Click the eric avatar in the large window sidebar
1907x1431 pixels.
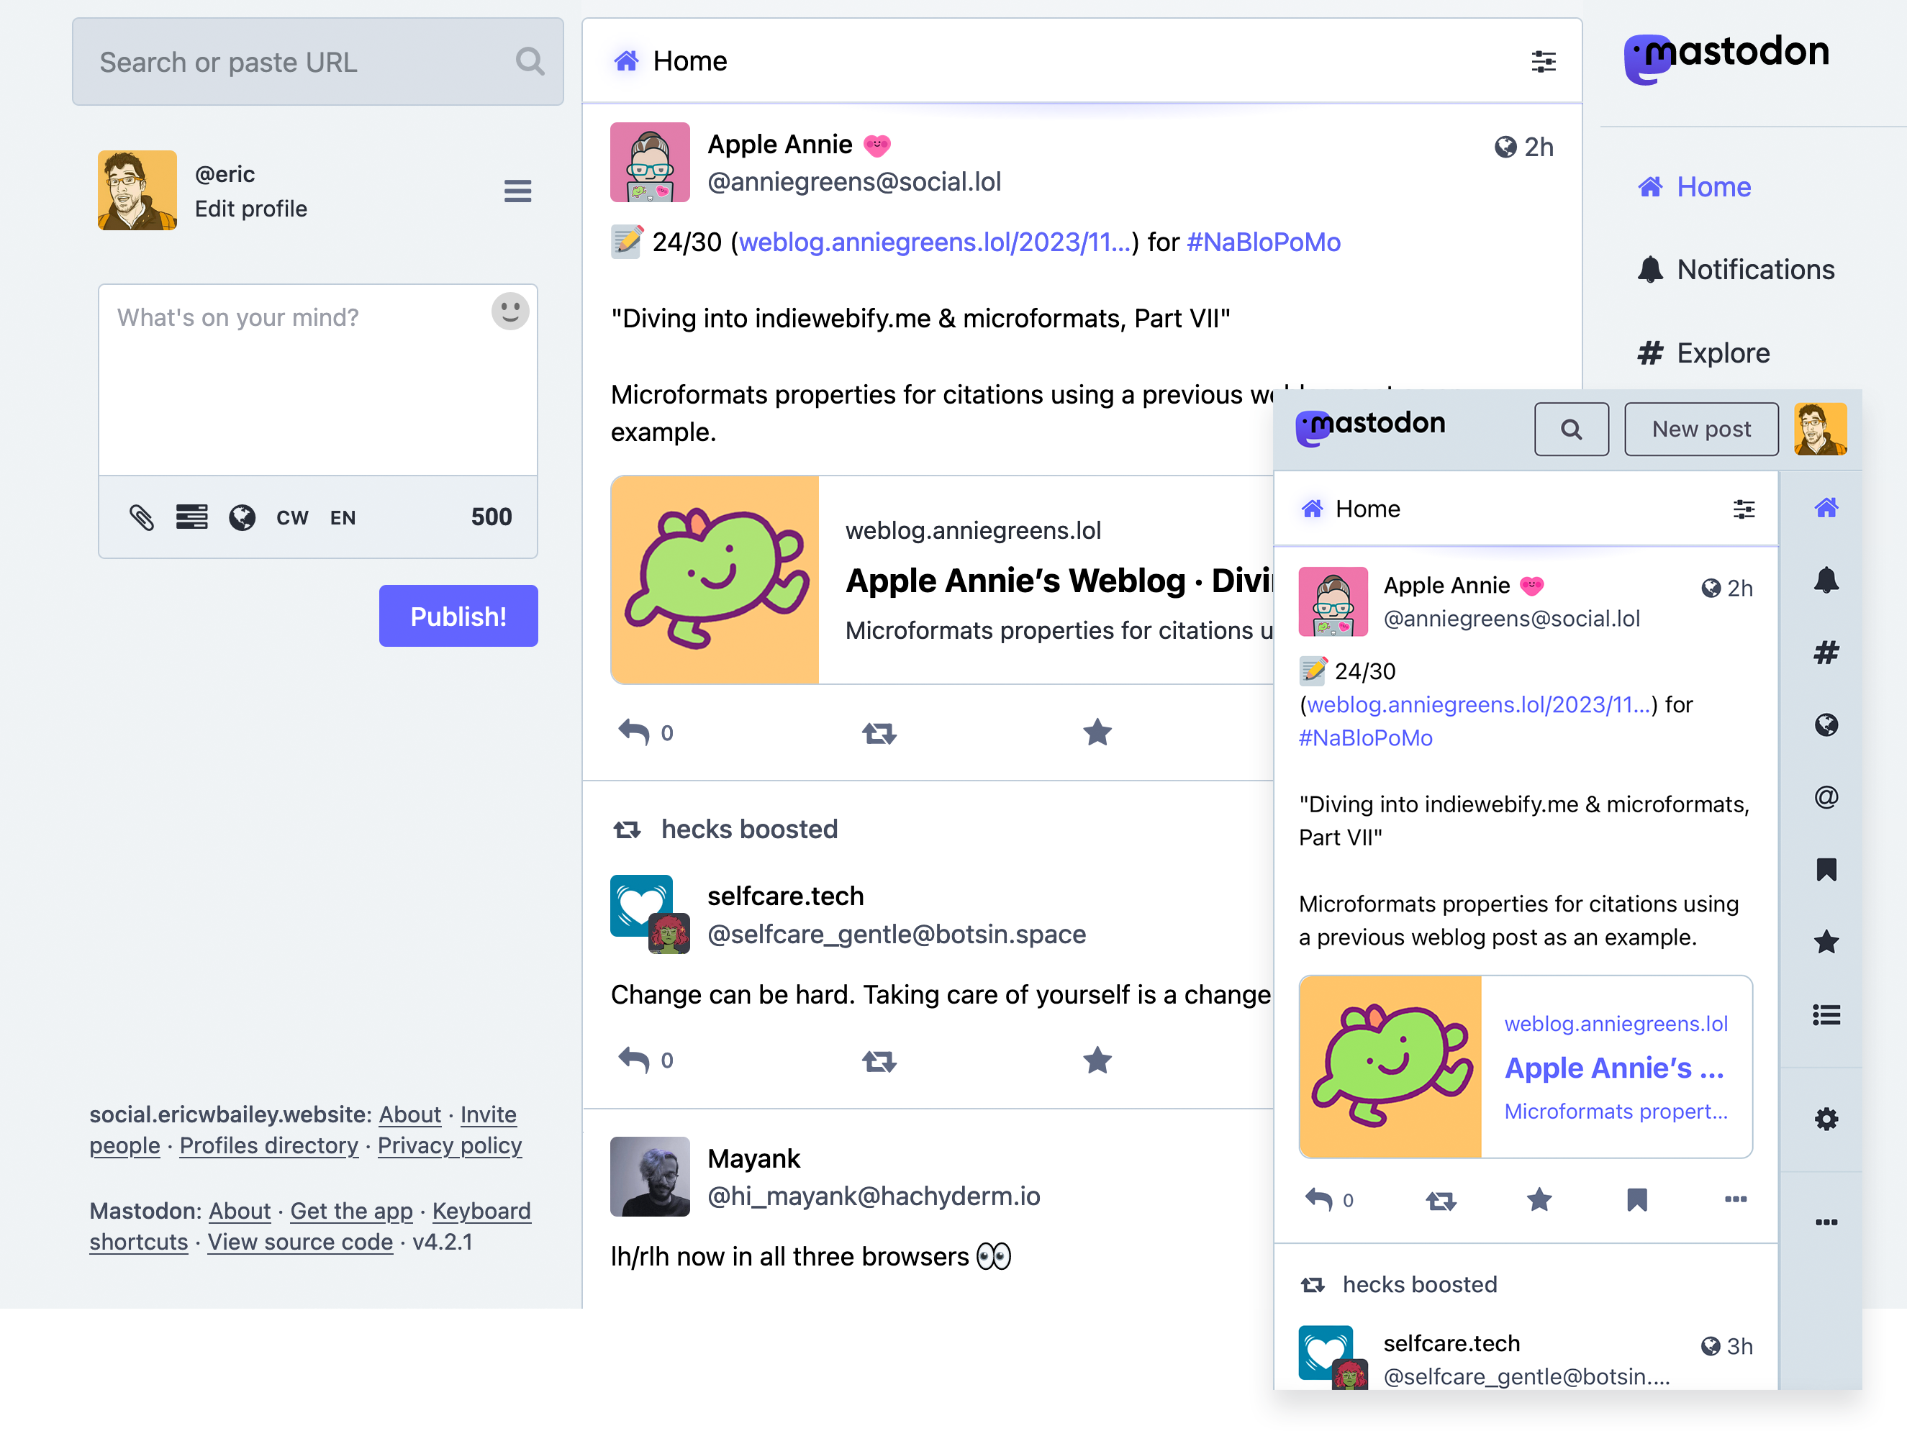click(137, 191)
